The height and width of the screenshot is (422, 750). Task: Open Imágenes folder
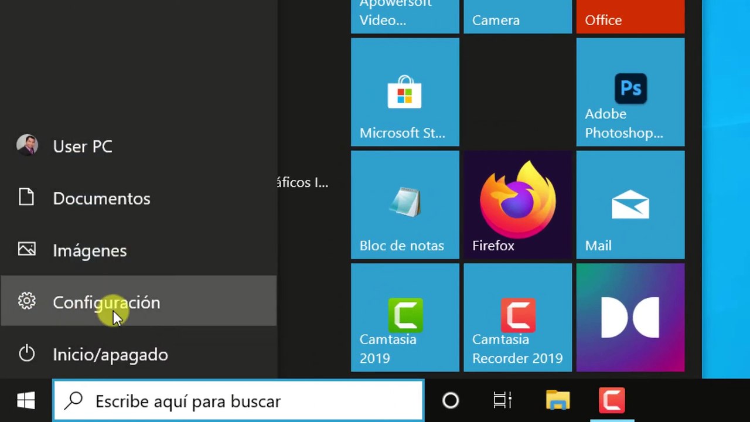(x=138, y=250)
